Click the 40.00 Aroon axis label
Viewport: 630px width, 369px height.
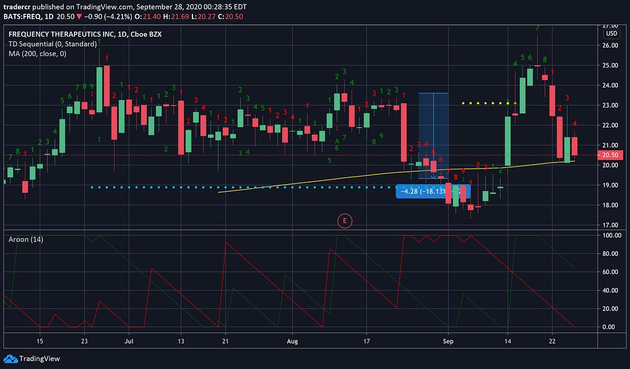610,290
